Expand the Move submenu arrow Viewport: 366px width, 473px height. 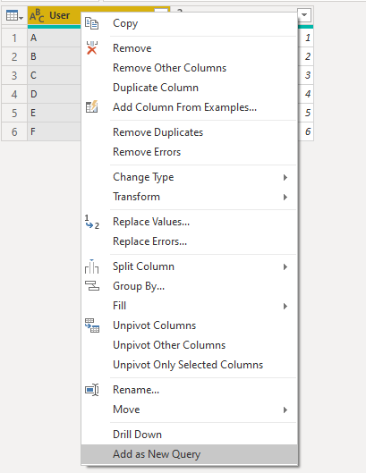pos(285,410)
